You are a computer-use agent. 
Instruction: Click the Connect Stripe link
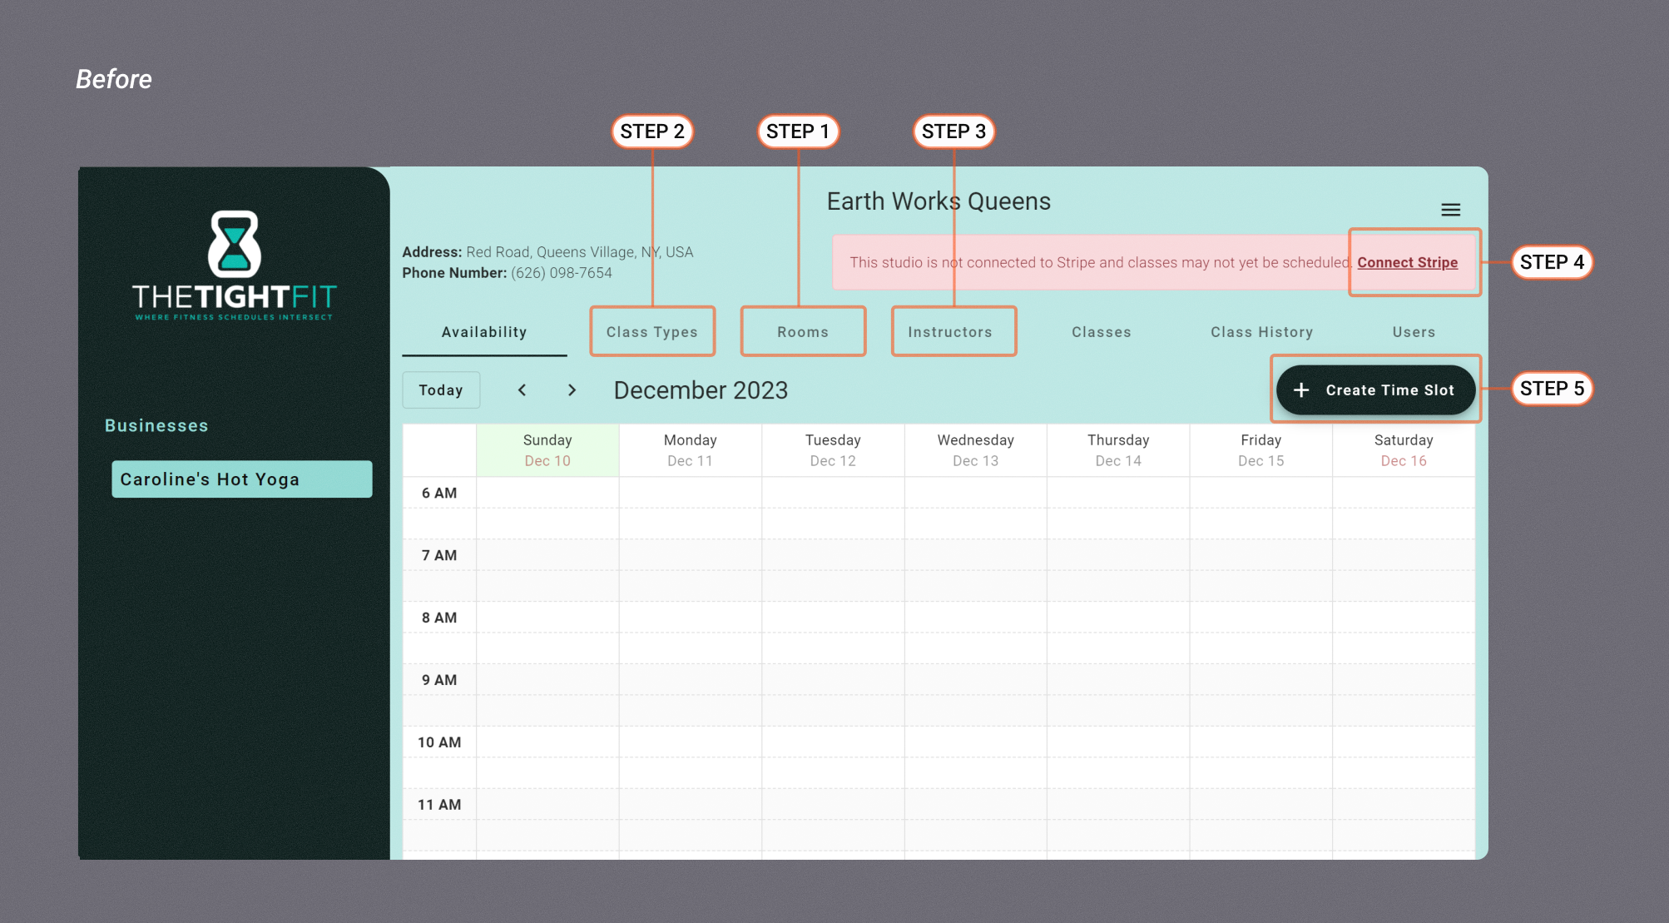1407,262
